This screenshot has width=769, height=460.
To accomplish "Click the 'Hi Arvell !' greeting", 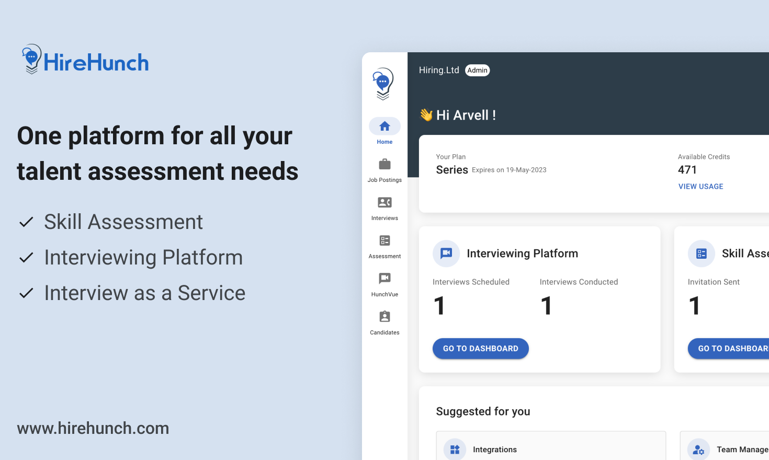I will coord(466,115).
